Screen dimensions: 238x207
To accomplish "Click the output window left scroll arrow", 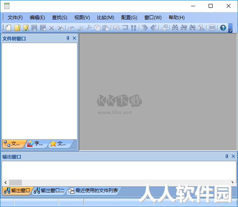I will click(5, 182).
